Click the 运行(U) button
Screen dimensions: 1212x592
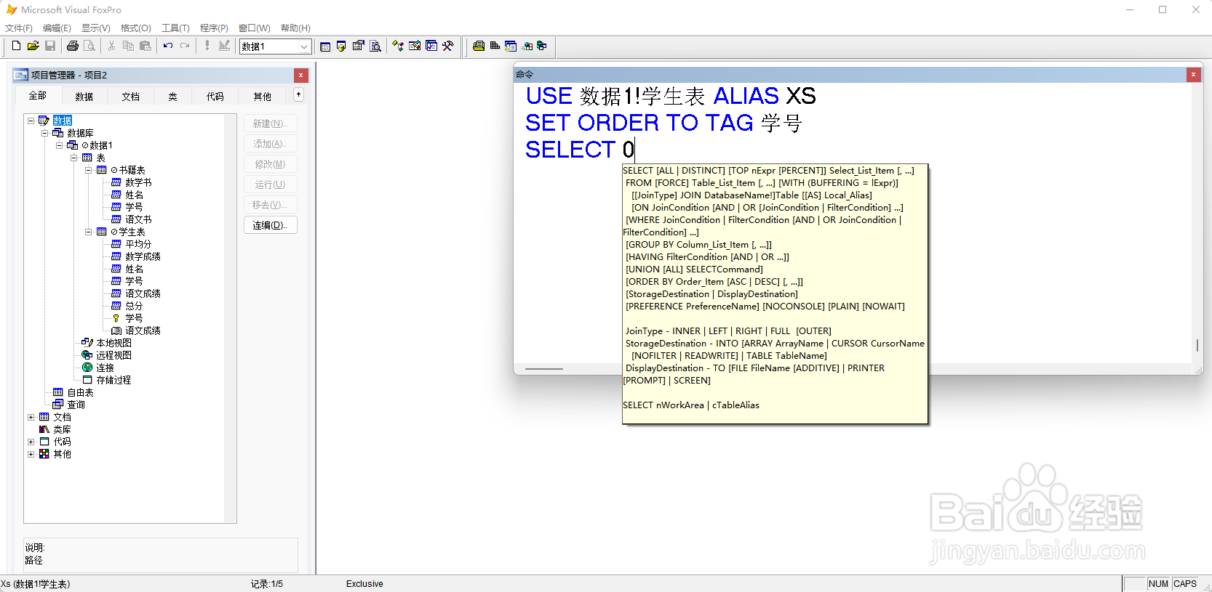[x=270, y=185]
